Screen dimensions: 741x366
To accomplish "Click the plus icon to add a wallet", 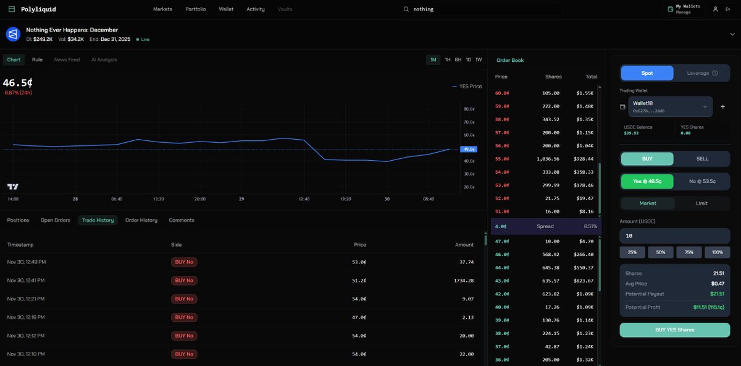I will tap(722, 107).
